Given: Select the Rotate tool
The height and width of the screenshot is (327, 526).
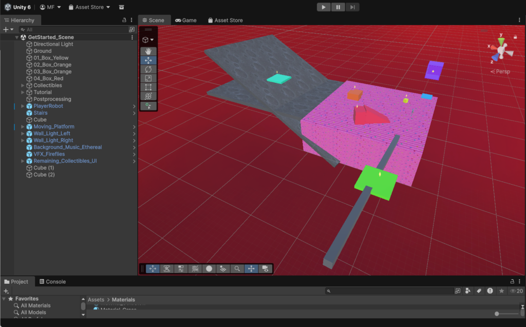Looking at the screenshot, I should 148,69.
